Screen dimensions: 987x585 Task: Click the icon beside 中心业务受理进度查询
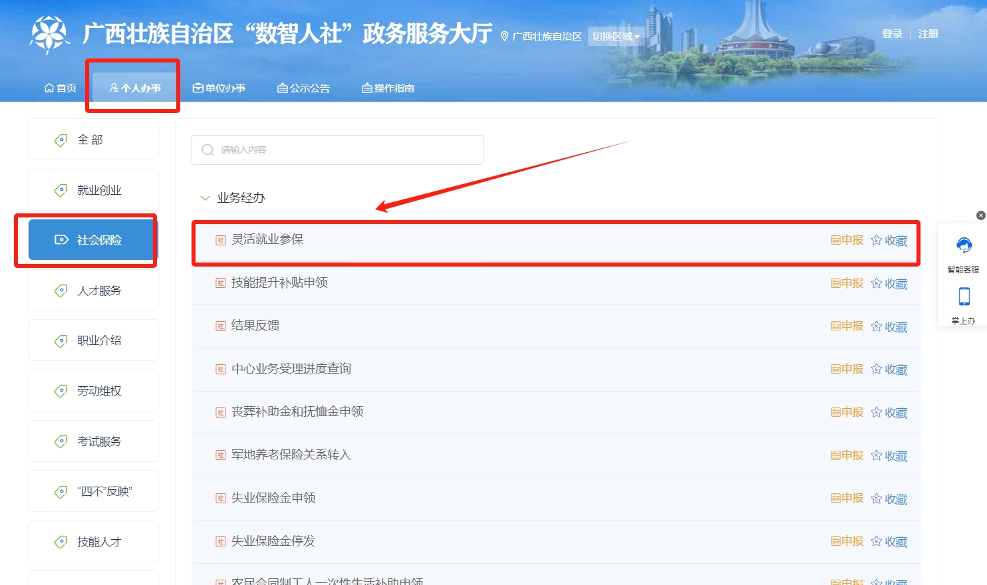click(x=221, y=370)
